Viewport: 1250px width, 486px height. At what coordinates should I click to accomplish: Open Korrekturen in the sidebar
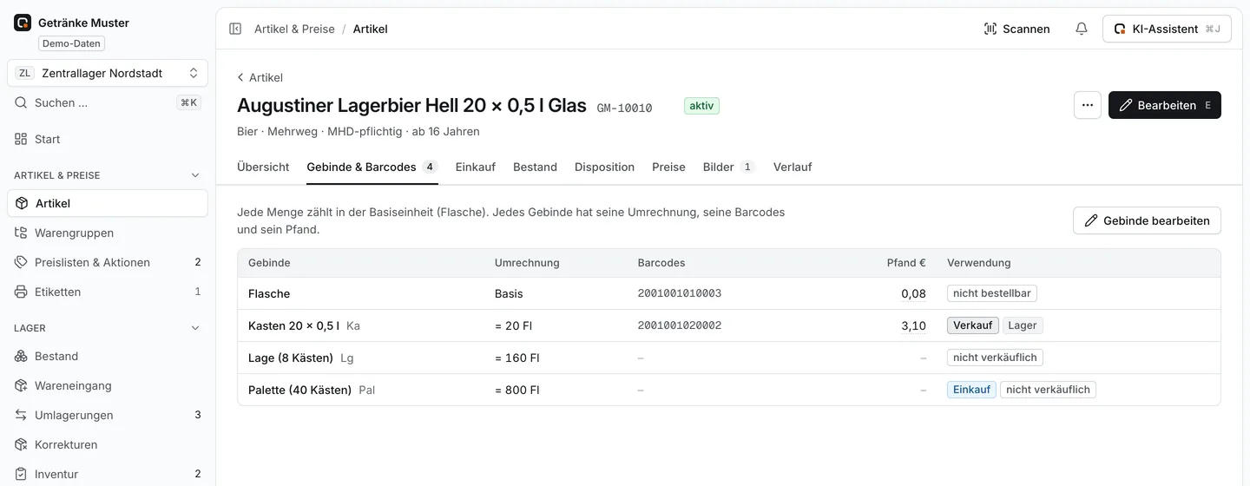(x=108, y=444)
